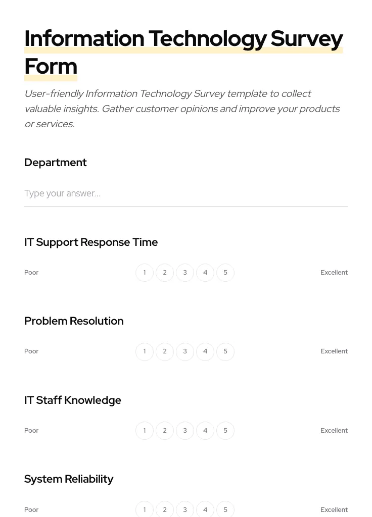372x517 pixels.
Task: Rate IT Support Response Time as 3
Action: click(x=185, y=272)
